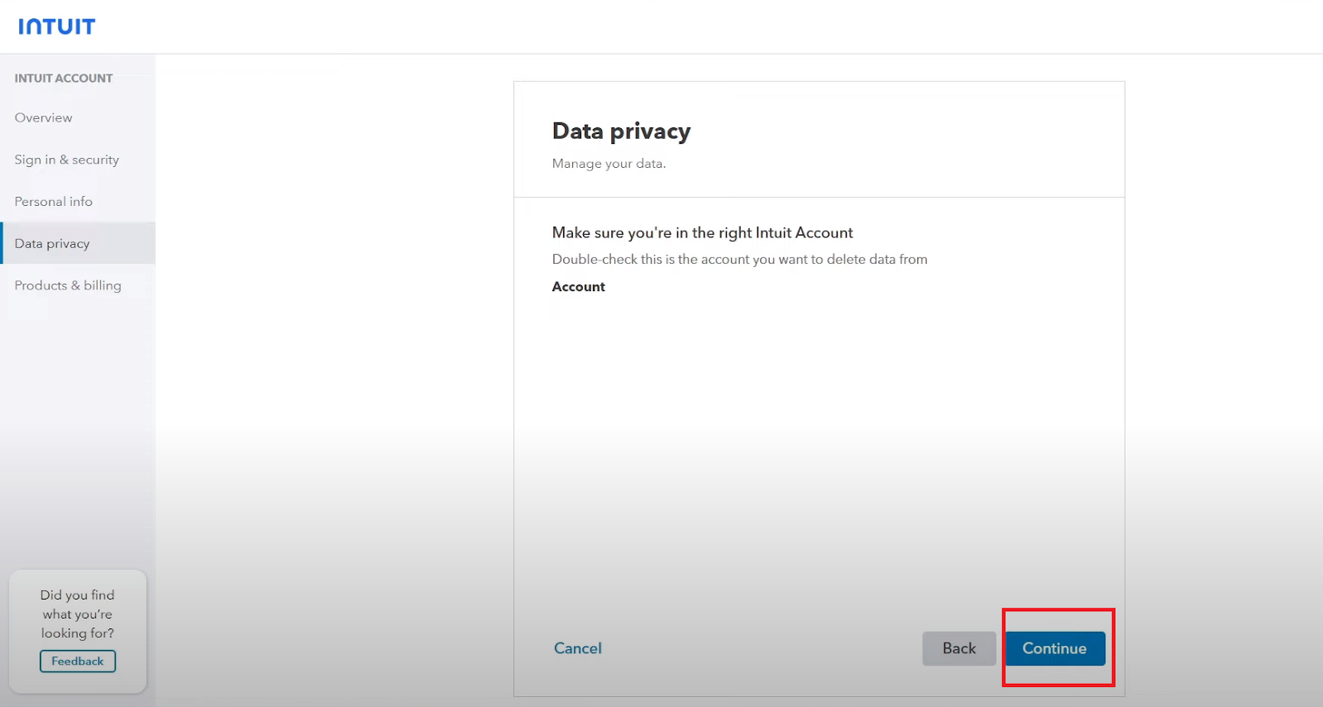Click the blue Continue button
This screenshot has height=707, width=1323.
(x=1055, y=648)
